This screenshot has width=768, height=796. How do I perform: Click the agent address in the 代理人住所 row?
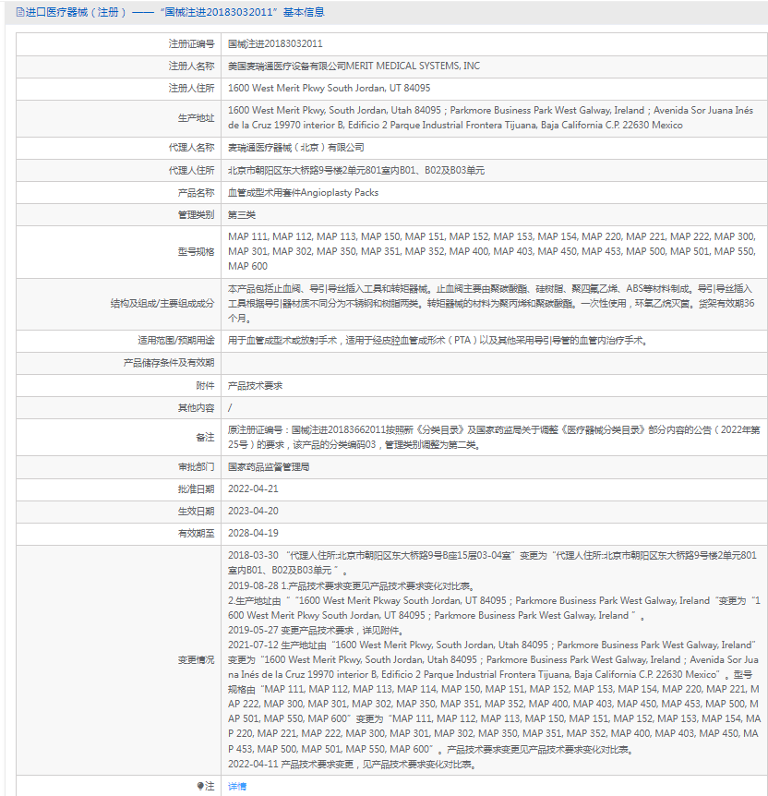[x=356, y=171]
